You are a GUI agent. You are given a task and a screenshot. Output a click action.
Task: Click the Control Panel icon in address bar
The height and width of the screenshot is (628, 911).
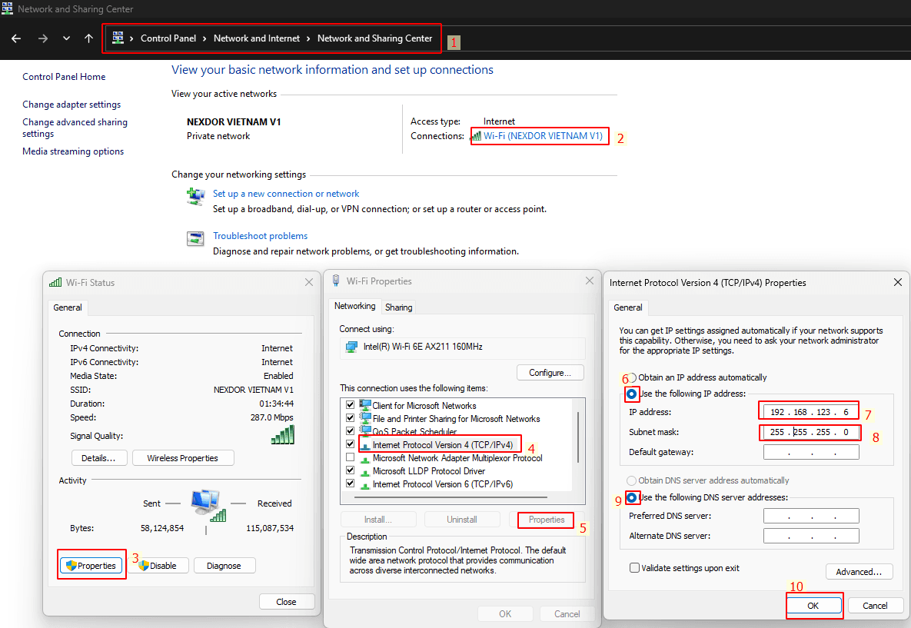(118, 38)
